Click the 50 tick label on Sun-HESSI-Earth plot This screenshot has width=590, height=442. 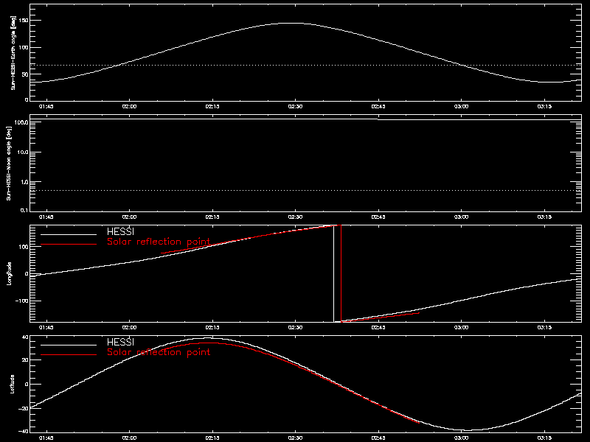[x=25, y=74]
